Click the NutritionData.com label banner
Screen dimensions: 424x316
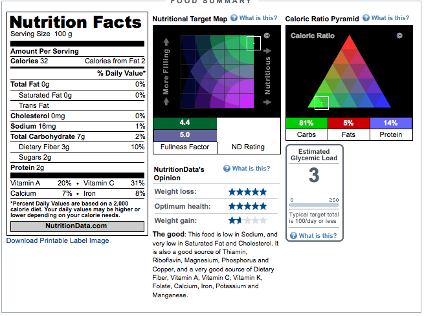point(77,226)
